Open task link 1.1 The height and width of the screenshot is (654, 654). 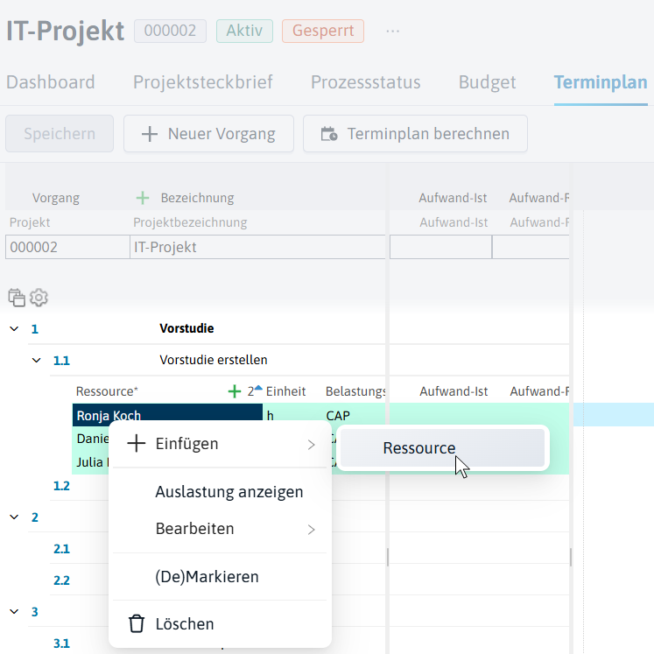(x=61, y=361)
